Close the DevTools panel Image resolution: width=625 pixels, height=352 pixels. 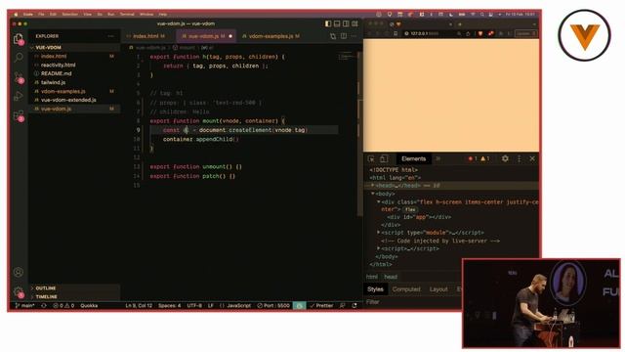tap(532, 158)
